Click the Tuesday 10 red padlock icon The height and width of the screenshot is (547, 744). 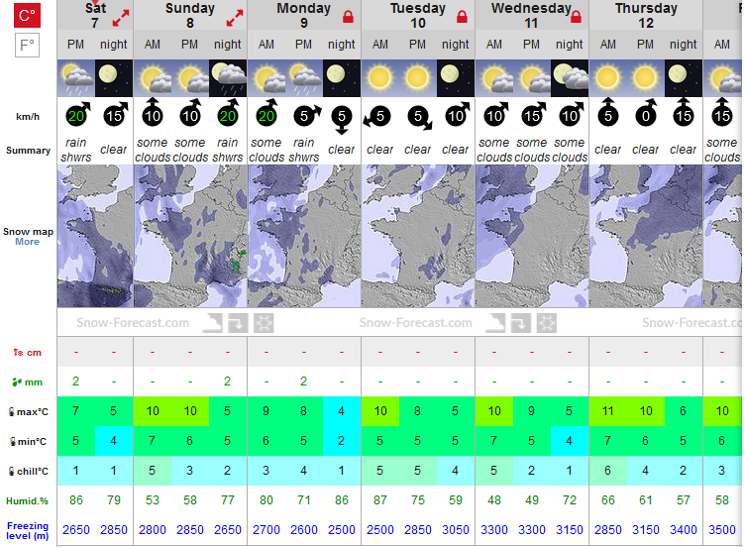463,17
